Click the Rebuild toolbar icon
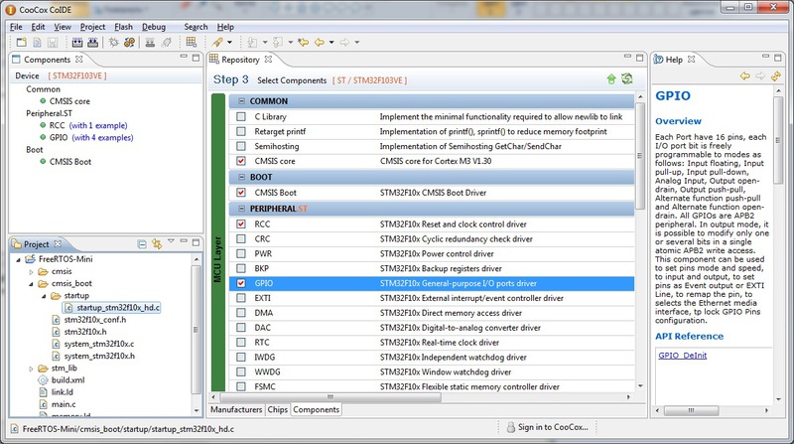This screenshot has height=444, width=794. click(92, 43)
